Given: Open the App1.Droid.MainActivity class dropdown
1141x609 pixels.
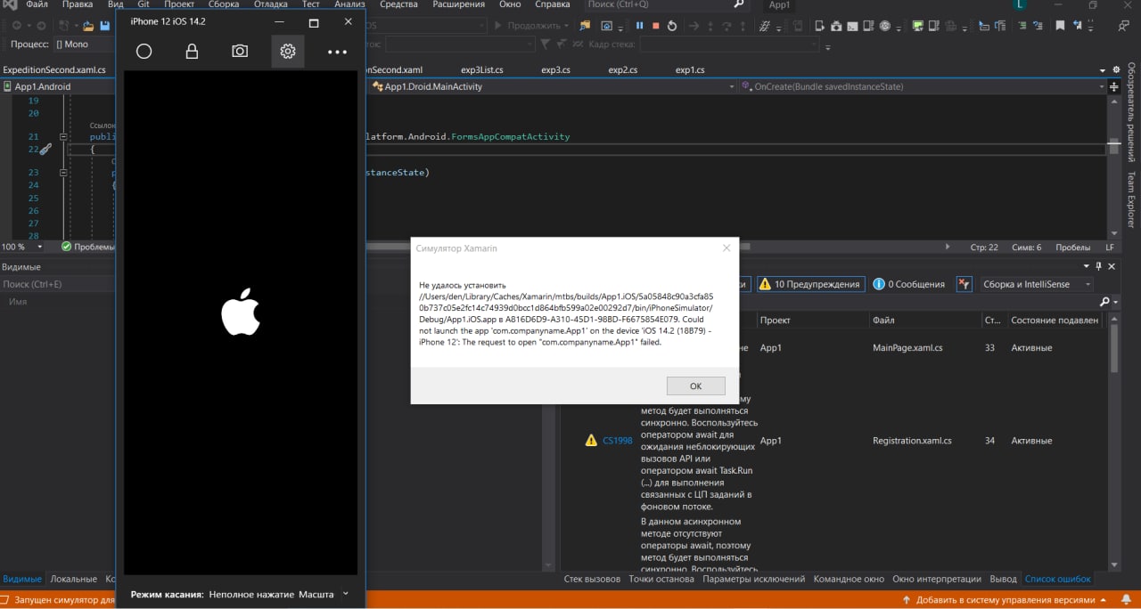Looking at the screenshot, I should click(553, 86).
